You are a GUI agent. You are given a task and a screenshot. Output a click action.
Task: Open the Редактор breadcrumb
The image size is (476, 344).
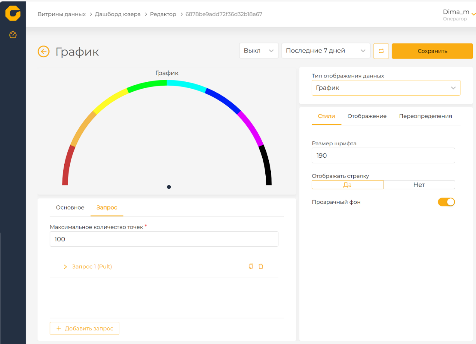(x=163, y=14)
